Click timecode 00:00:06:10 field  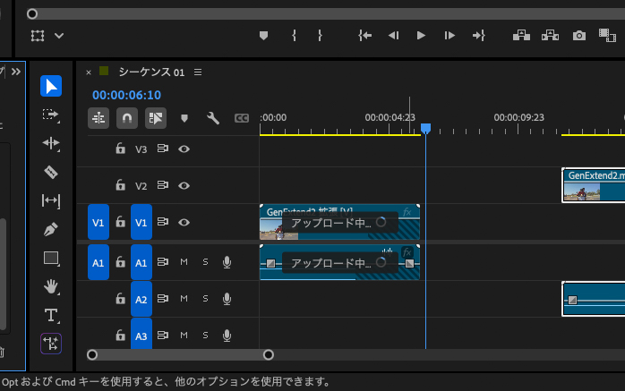click(x=127, y=95)
